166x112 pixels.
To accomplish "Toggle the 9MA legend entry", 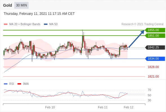I will click(x=23, y=84).
